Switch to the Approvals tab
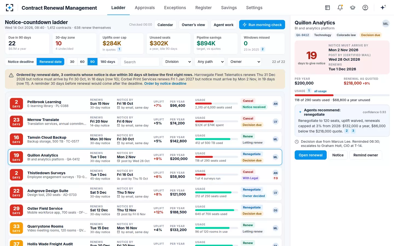 (145, 8)
